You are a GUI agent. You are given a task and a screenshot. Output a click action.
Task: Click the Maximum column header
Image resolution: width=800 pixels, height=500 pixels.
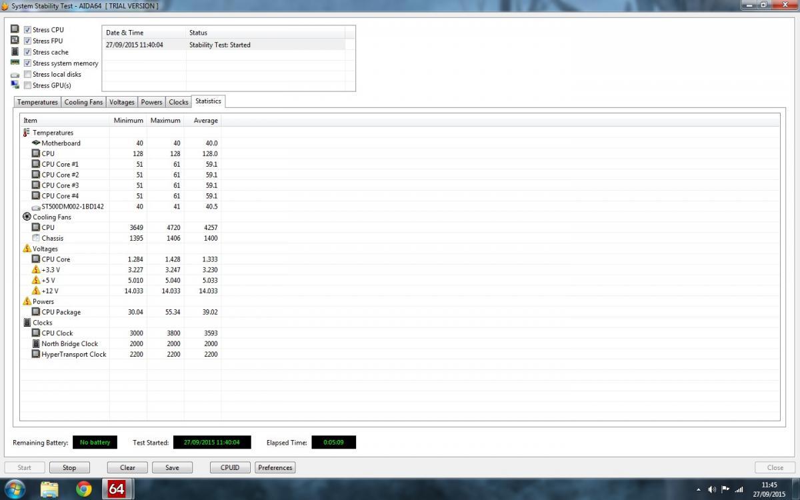pos(165,121)
